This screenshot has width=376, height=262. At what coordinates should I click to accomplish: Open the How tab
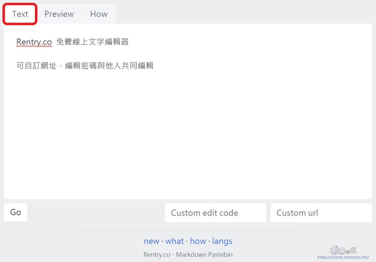pyautogui.click(x=99, y=14)
